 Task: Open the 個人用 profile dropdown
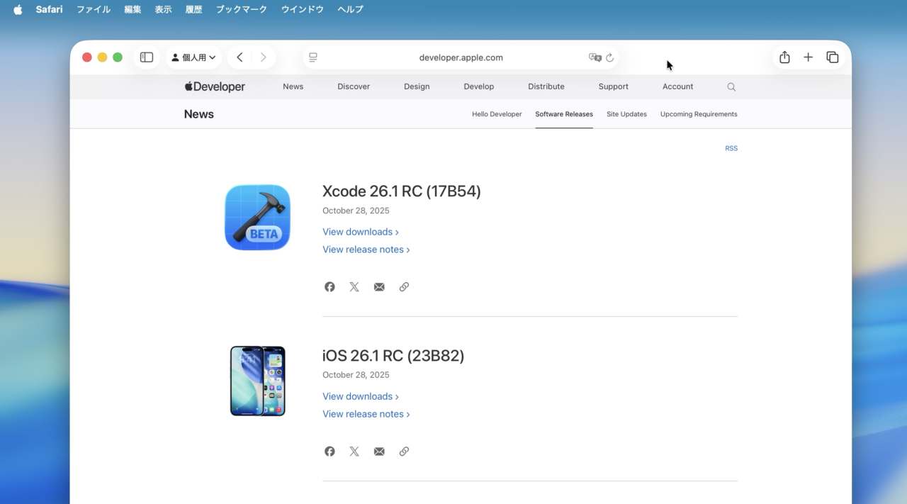click(x=193, y=57)
